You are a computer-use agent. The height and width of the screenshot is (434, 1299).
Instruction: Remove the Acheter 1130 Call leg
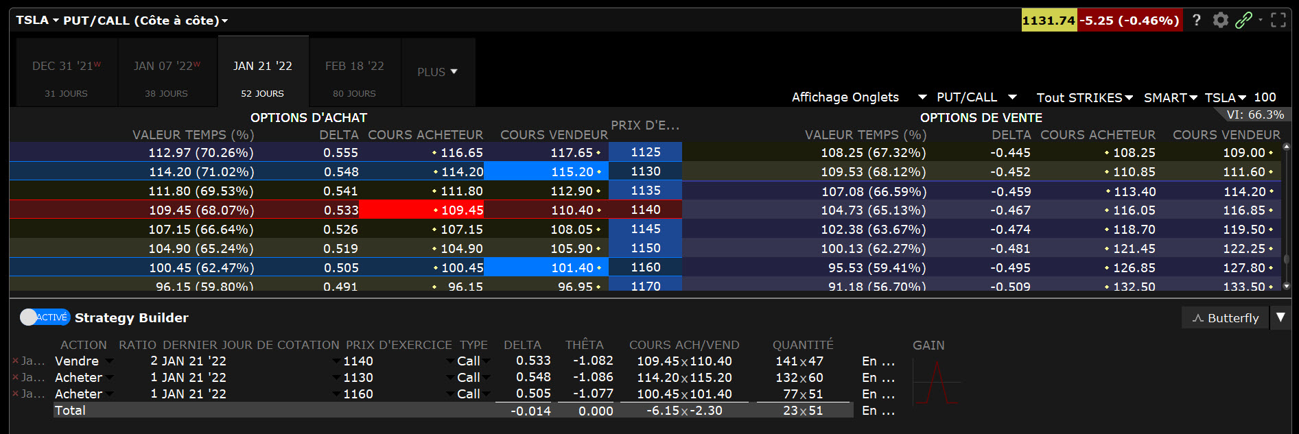[15, 377]
